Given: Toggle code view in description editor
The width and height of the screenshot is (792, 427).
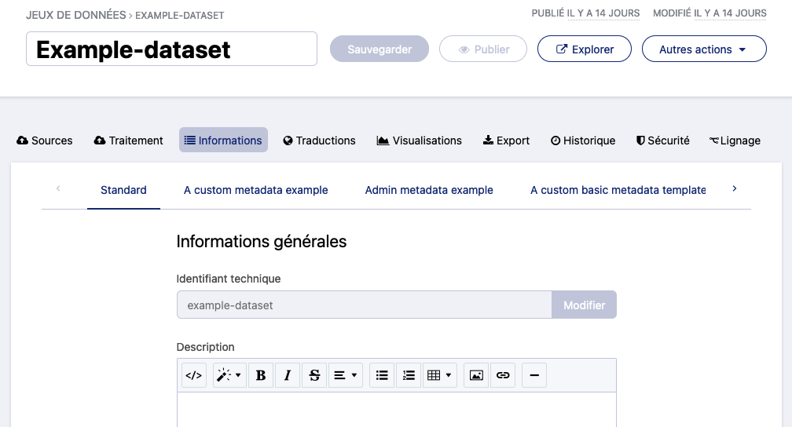Looking at the screenshot, I should (x=193, y=376).
